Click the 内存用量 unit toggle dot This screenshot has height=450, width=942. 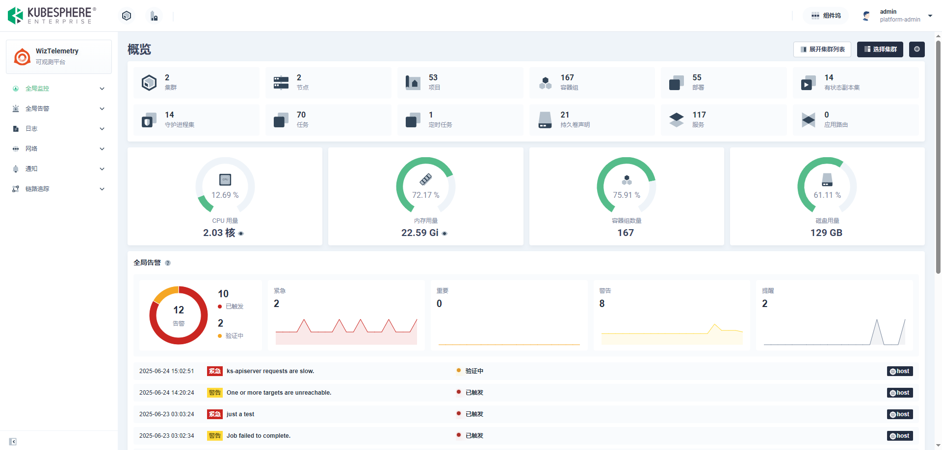point(445,234)
